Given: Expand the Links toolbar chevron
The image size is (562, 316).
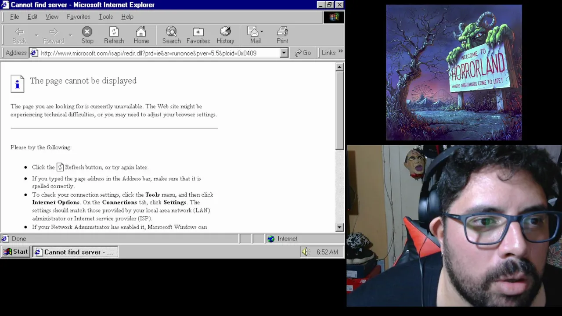Looking at the screenshot, I should pos(340,52).
